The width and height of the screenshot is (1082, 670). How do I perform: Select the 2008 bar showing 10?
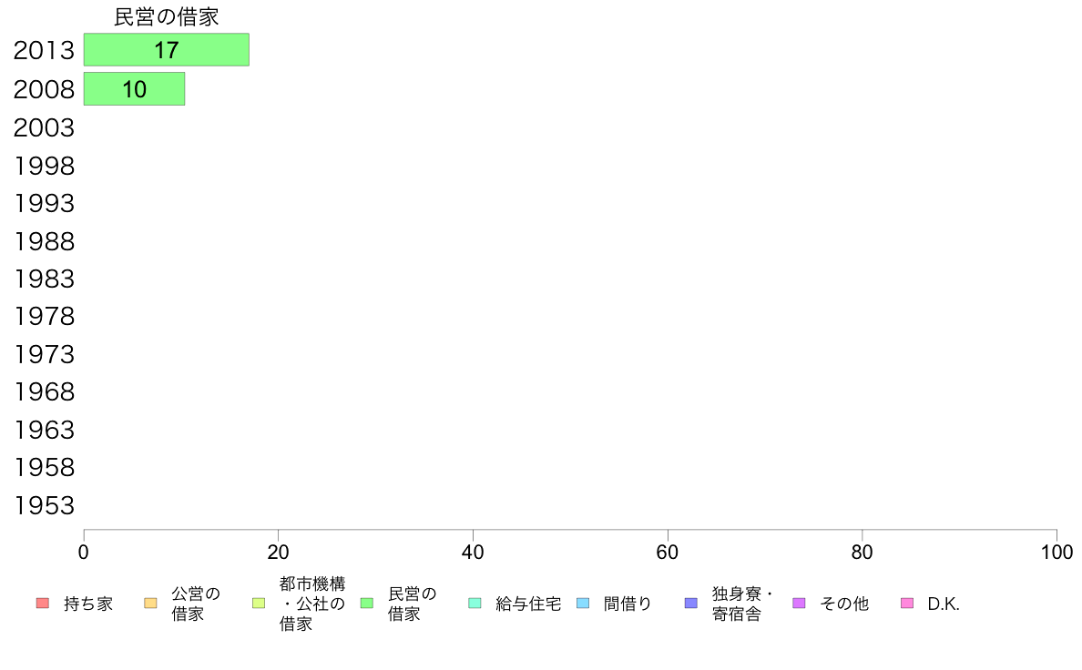click(x=134, y=89)
